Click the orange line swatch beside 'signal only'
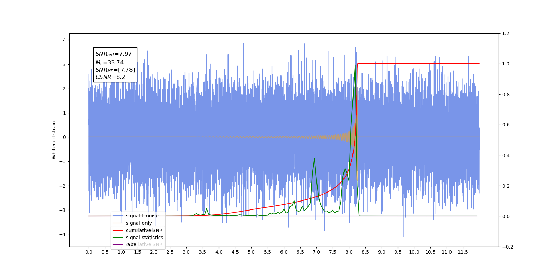The image size is (554, 277). coord(118,223)
